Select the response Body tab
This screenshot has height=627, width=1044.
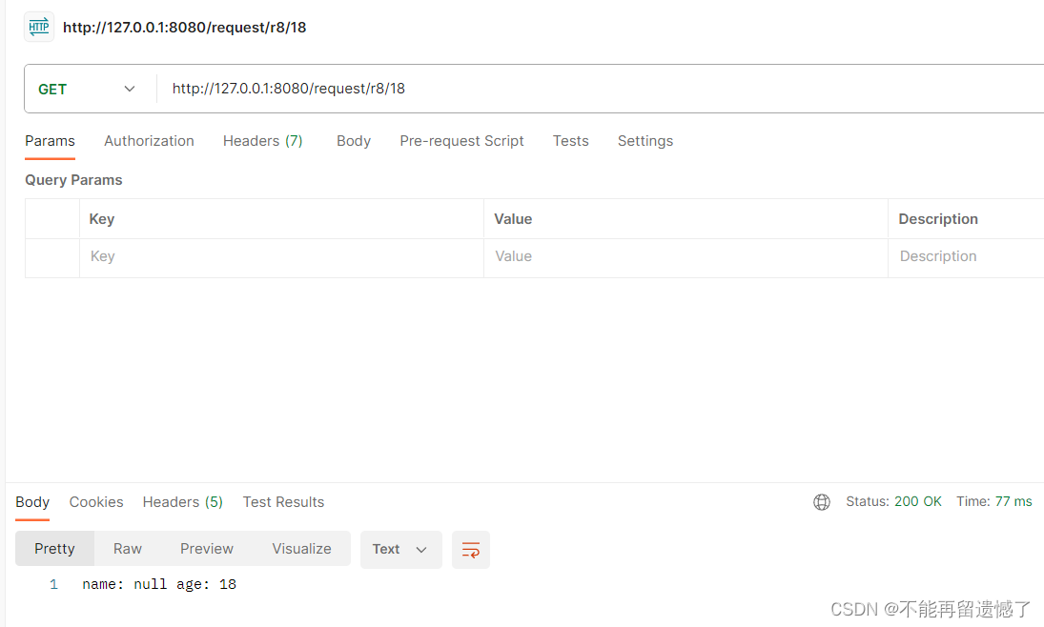pyautogui.click(x=32, y=502)
